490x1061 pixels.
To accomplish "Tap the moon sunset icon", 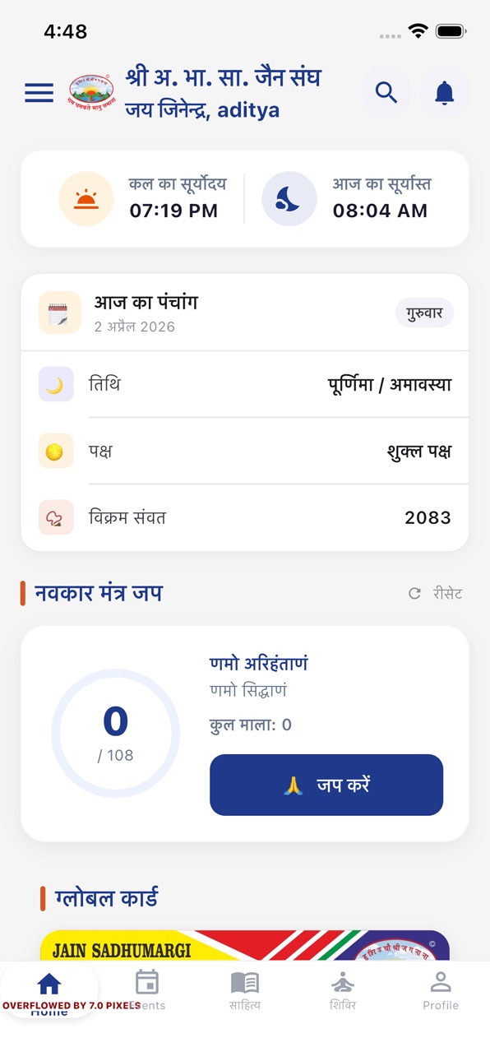I will click(289, 198).
